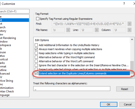
Task: Select Text Rendering category in the list
Action: coord(8,38)
